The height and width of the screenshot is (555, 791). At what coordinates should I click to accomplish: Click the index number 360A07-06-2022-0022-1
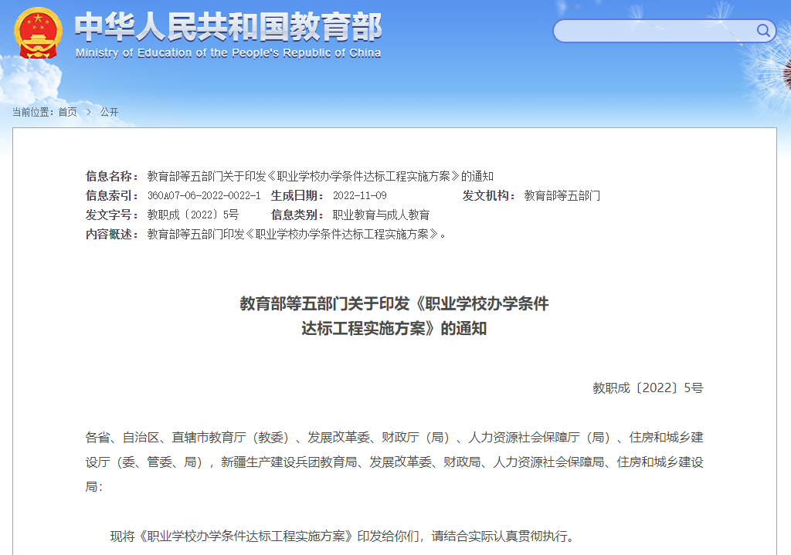coord(204,195)
